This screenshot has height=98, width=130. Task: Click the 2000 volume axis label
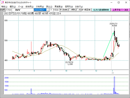coord(6,78)
